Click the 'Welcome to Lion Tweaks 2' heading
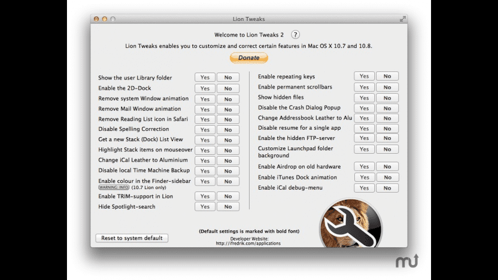The height and width of the screenshot is (280, 498). pyautogui.click(x=249, y=35)
